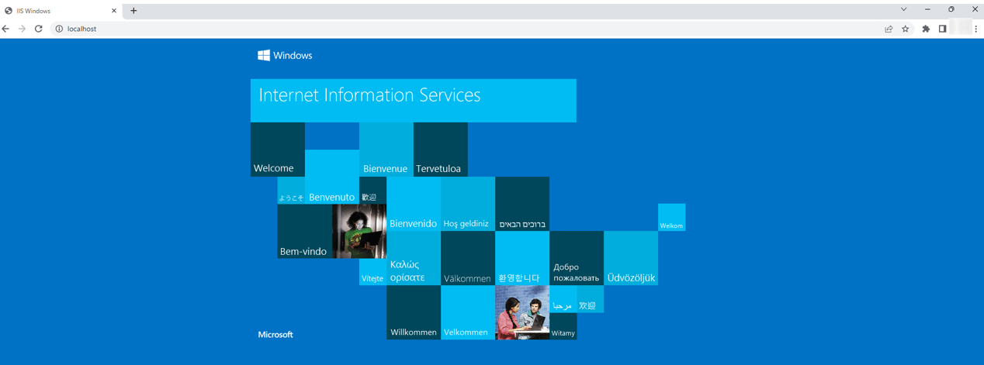Screen dimensions: 984x365
Task: Click the Καλώς ορίσατε tile
Action: click(x=414, y=258)
